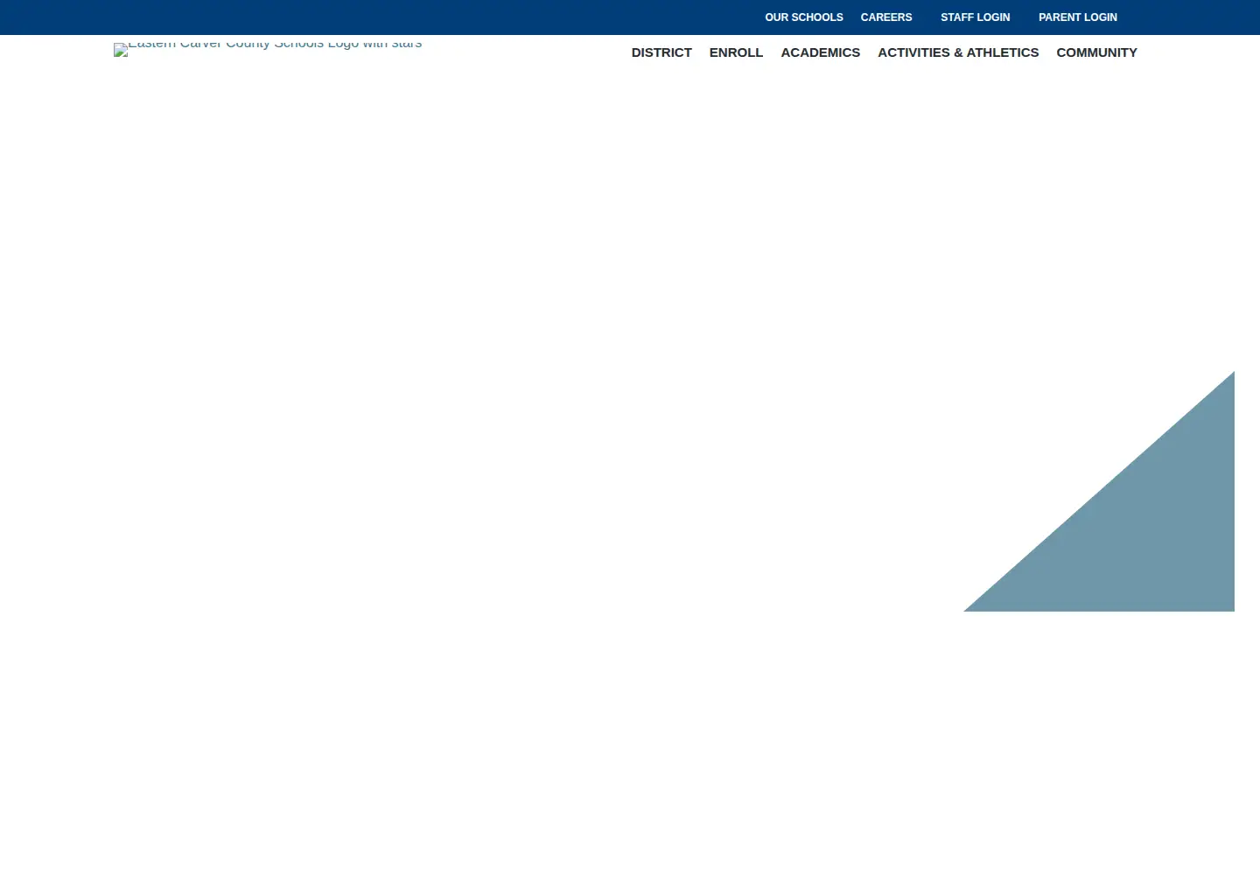The width and height of the screenshot is (1260, 875).
Task: Open the Our Schools link
Action: pyautogui.click(x=803, y=17)
